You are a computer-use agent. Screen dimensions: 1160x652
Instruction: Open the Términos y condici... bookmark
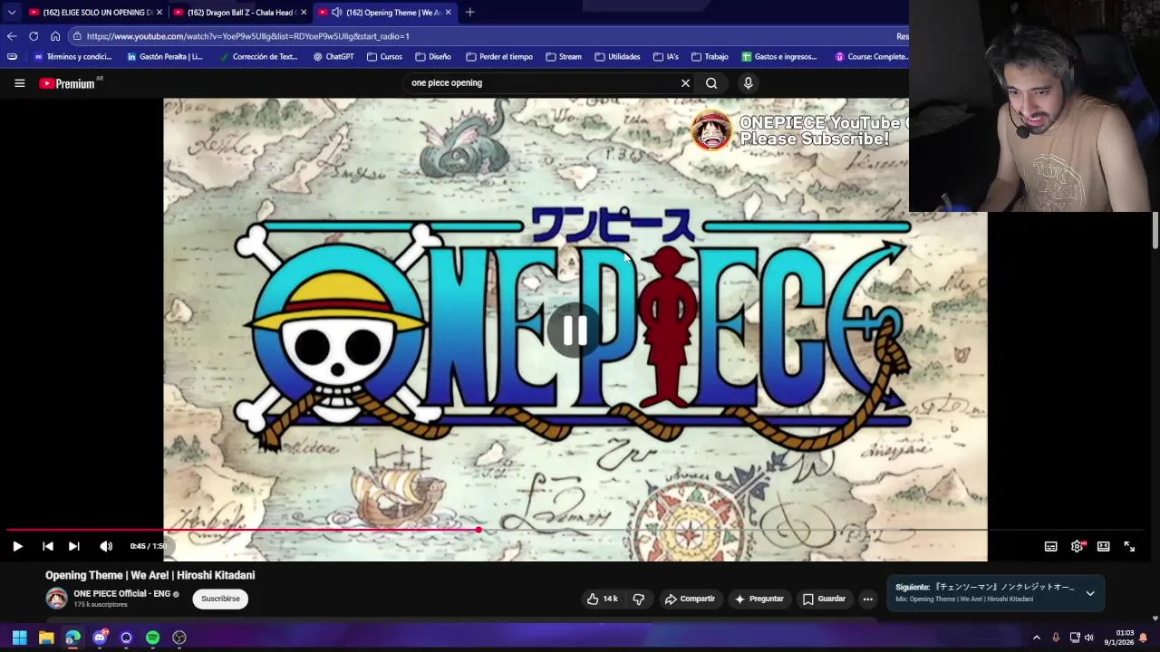coord(72,57)
